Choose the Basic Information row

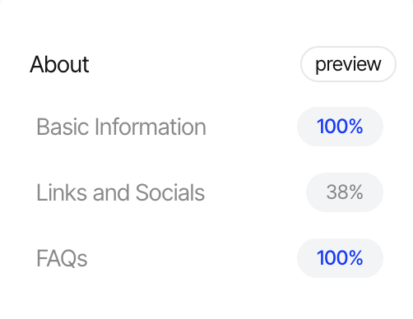(x=210, y=127)
